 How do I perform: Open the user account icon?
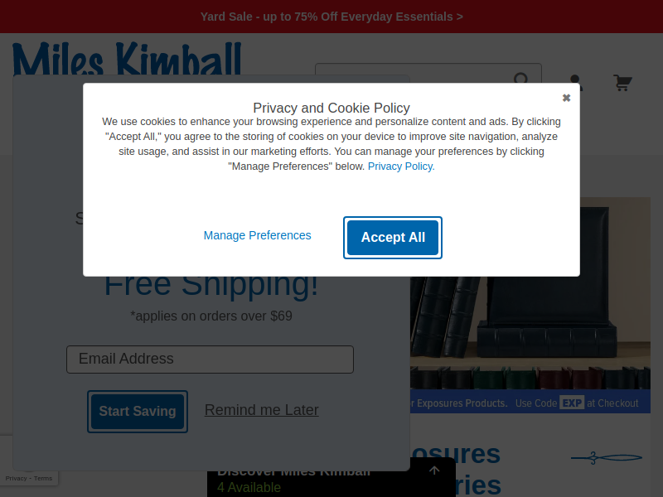tap(575, 82)
